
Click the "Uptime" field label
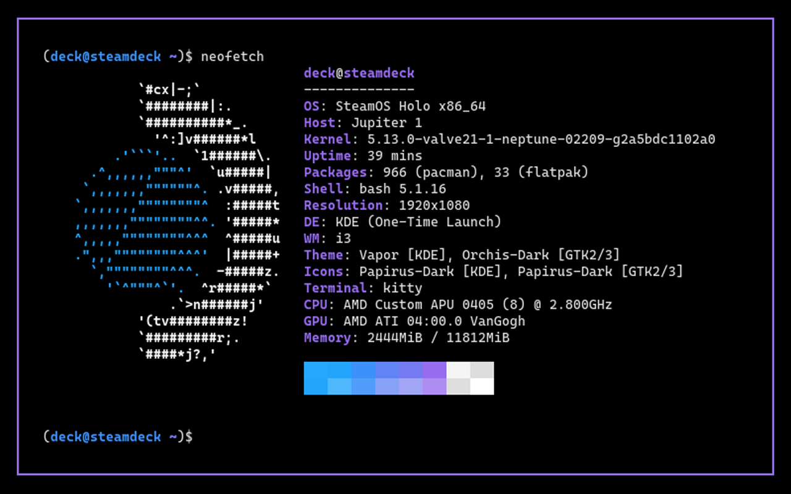[x=328, y=156]
